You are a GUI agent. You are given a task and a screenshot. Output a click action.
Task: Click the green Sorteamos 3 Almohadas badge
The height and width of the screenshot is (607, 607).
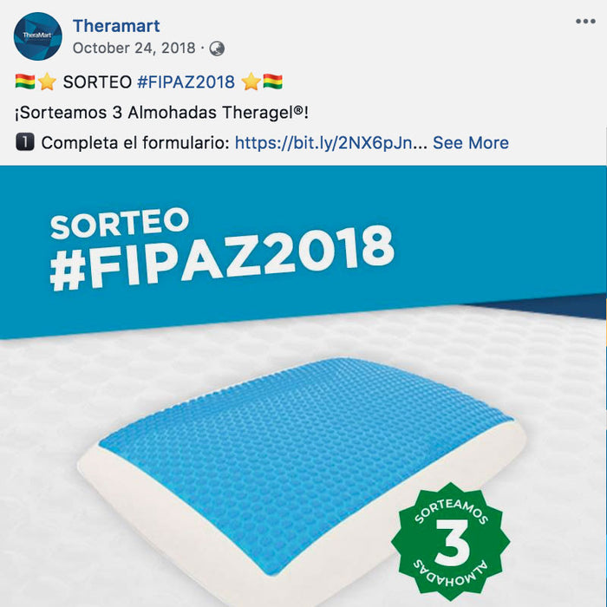pos(451,542)
